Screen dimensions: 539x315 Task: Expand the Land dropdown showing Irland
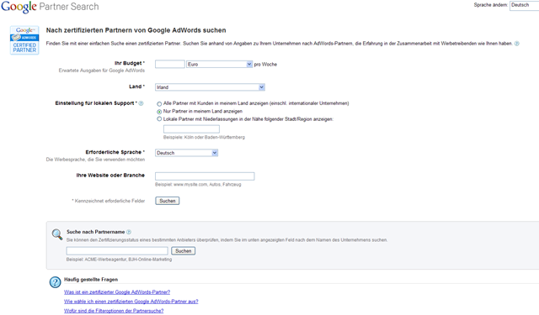click(x=210, y=87)
